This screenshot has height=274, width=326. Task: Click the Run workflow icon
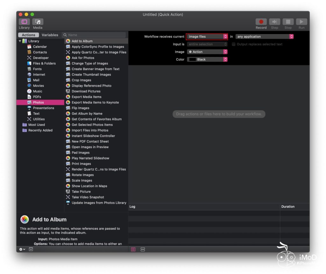click(x=301, y=22)
